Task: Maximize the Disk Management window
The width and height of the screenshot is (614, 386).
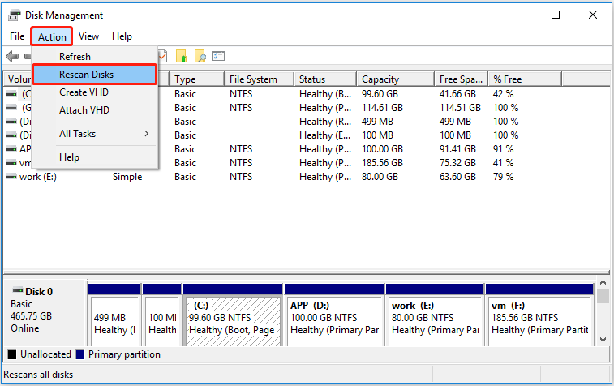Action: point(556,15)
